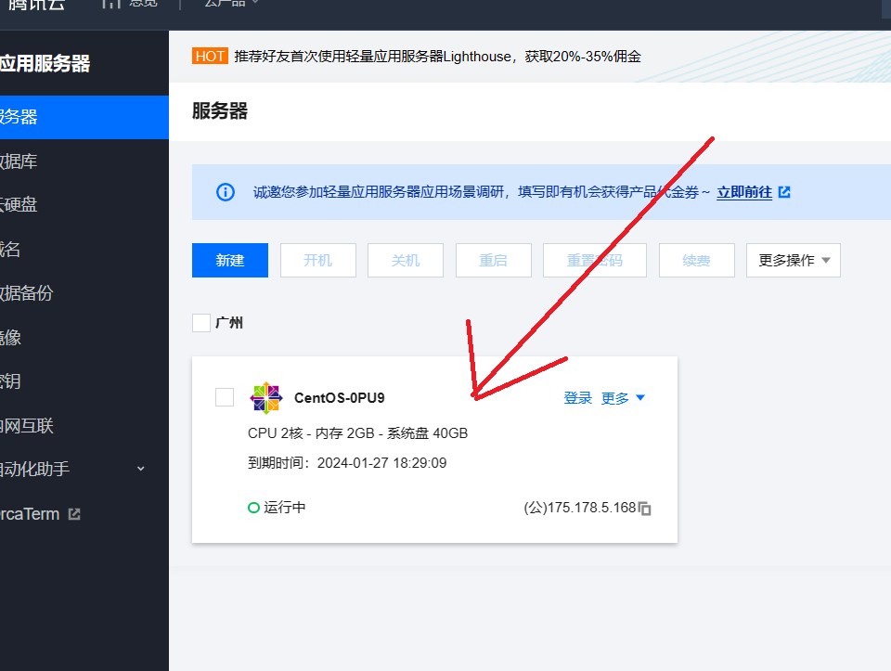Click the expiry time 2024-01-27 18:29:09
This screenshot has height=671, width=891.
381,463
